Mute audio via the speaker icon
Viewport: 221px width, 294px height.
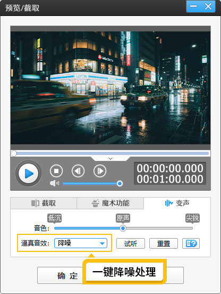tap(54, 183)
